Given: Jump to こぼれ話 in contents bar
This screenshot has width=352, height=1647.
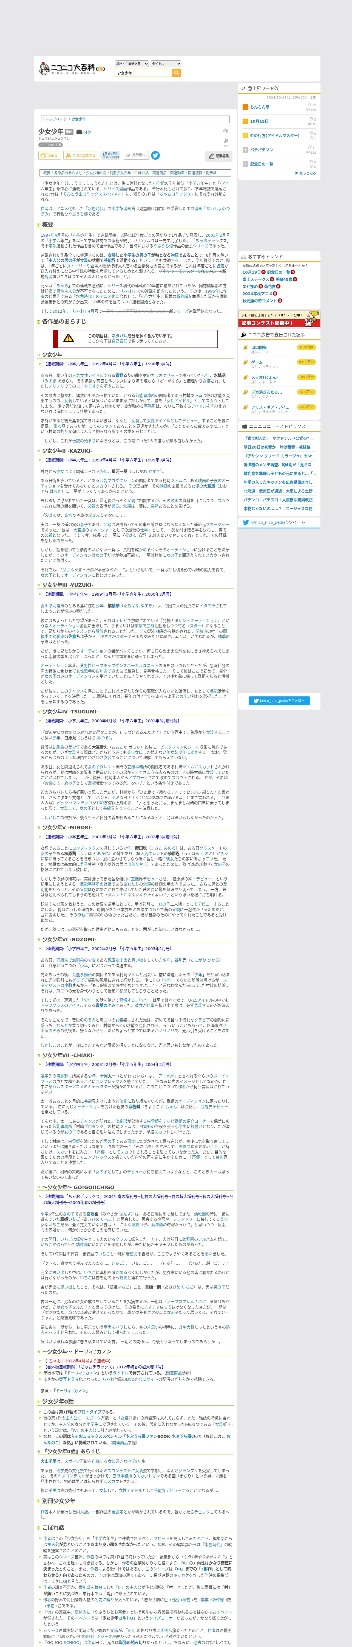Looking at the screenshot, I should (x=142, y=173).
